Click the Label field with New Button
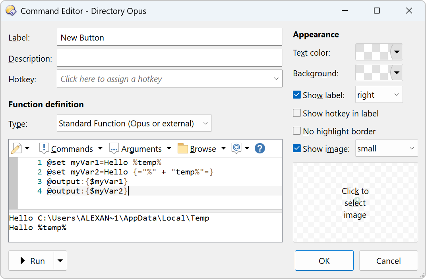Viewport: 426px width, 279px height. [x=170, y=37]
